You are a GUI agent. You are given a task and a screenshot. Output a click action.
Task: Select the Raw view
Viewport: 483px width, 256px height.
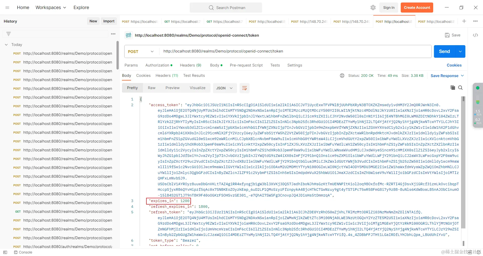coord(151,88)
